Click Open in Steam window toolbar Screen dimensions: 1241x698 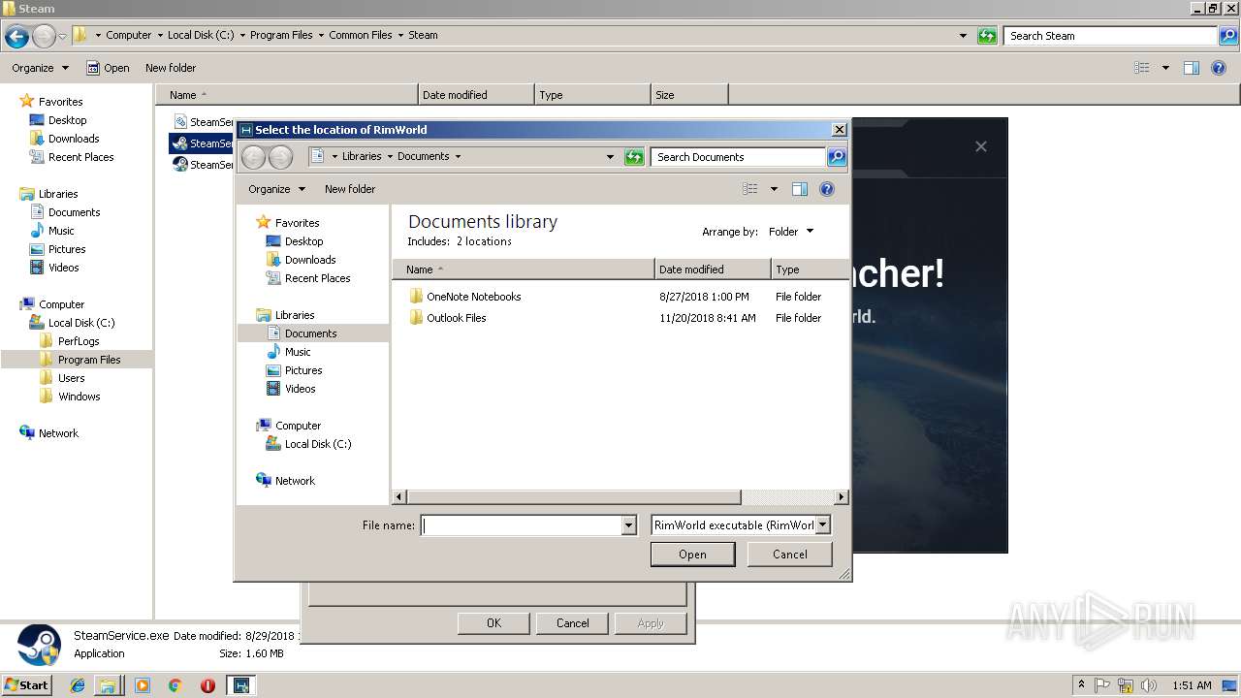click(108, 68)
